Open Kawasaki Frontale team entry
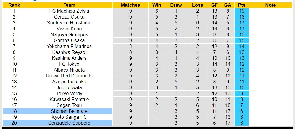Viewport: 295px width, 129px height. click(x=69, y=99)
